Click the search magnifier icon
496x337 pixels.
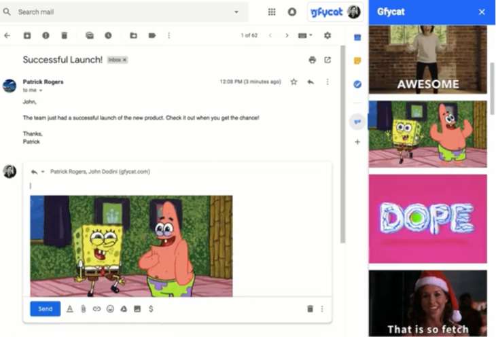7,12
